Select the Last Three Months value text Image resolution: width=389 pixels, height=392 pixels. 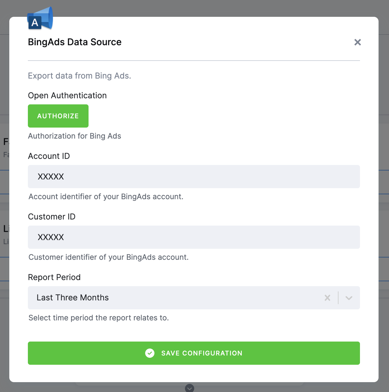coord(73,297)
